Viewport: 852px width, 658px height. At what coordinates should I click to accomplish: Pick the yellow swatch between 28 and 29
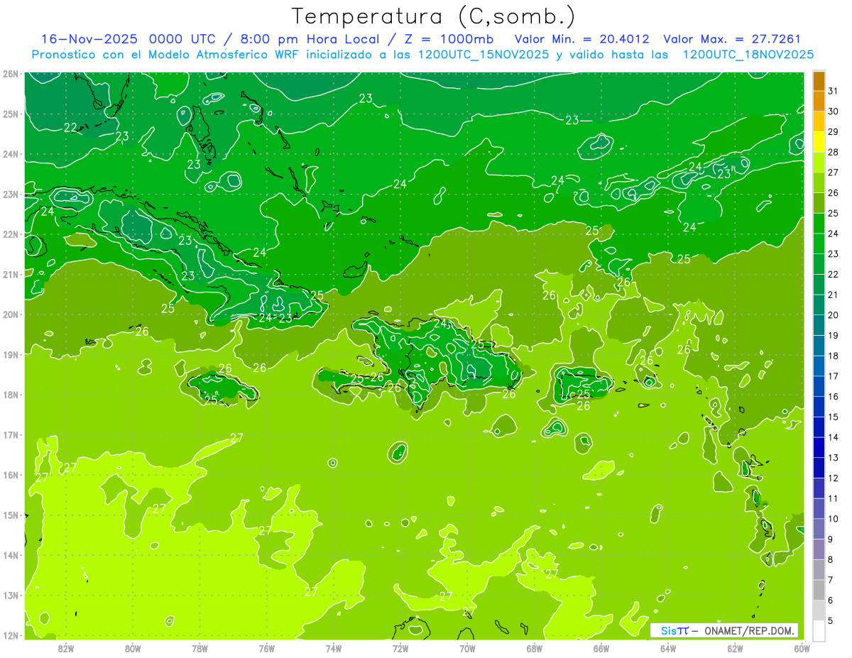pos(819,142)
